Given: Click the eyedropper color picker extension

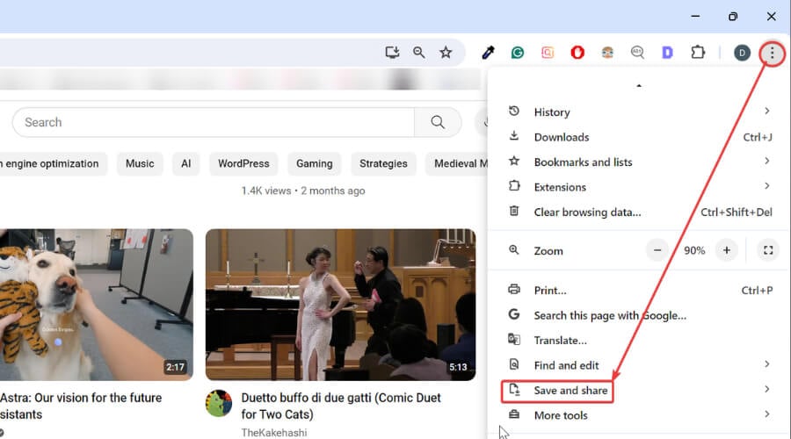Looking at the screenshot, I should coord(488,53).
